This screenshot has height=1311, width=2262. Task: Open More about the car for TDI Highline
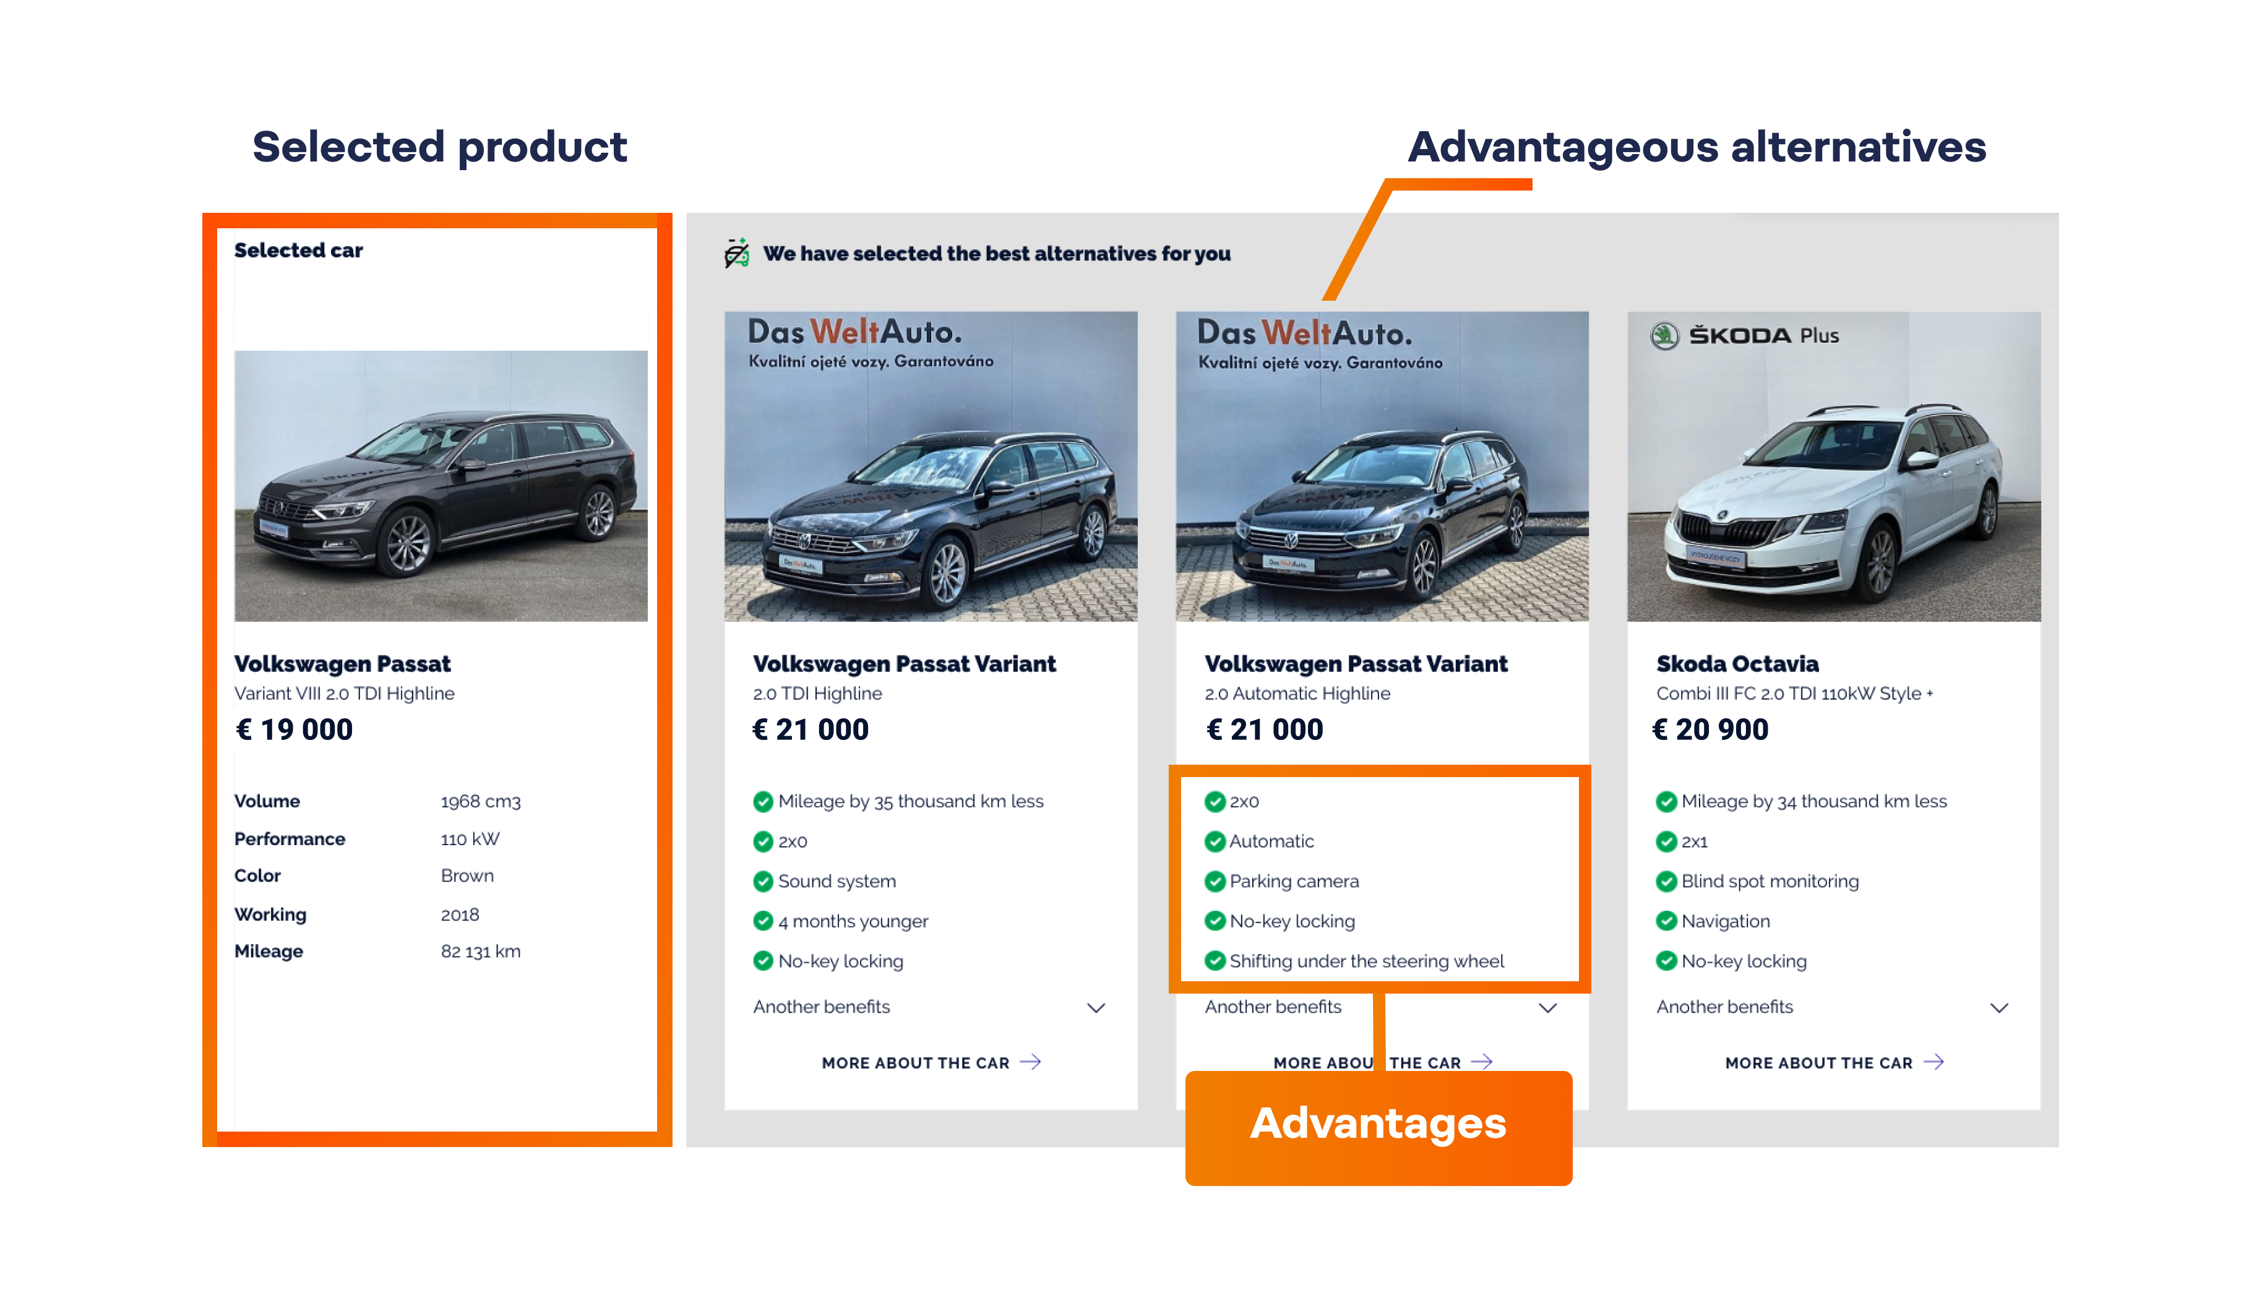(931, 1062)
